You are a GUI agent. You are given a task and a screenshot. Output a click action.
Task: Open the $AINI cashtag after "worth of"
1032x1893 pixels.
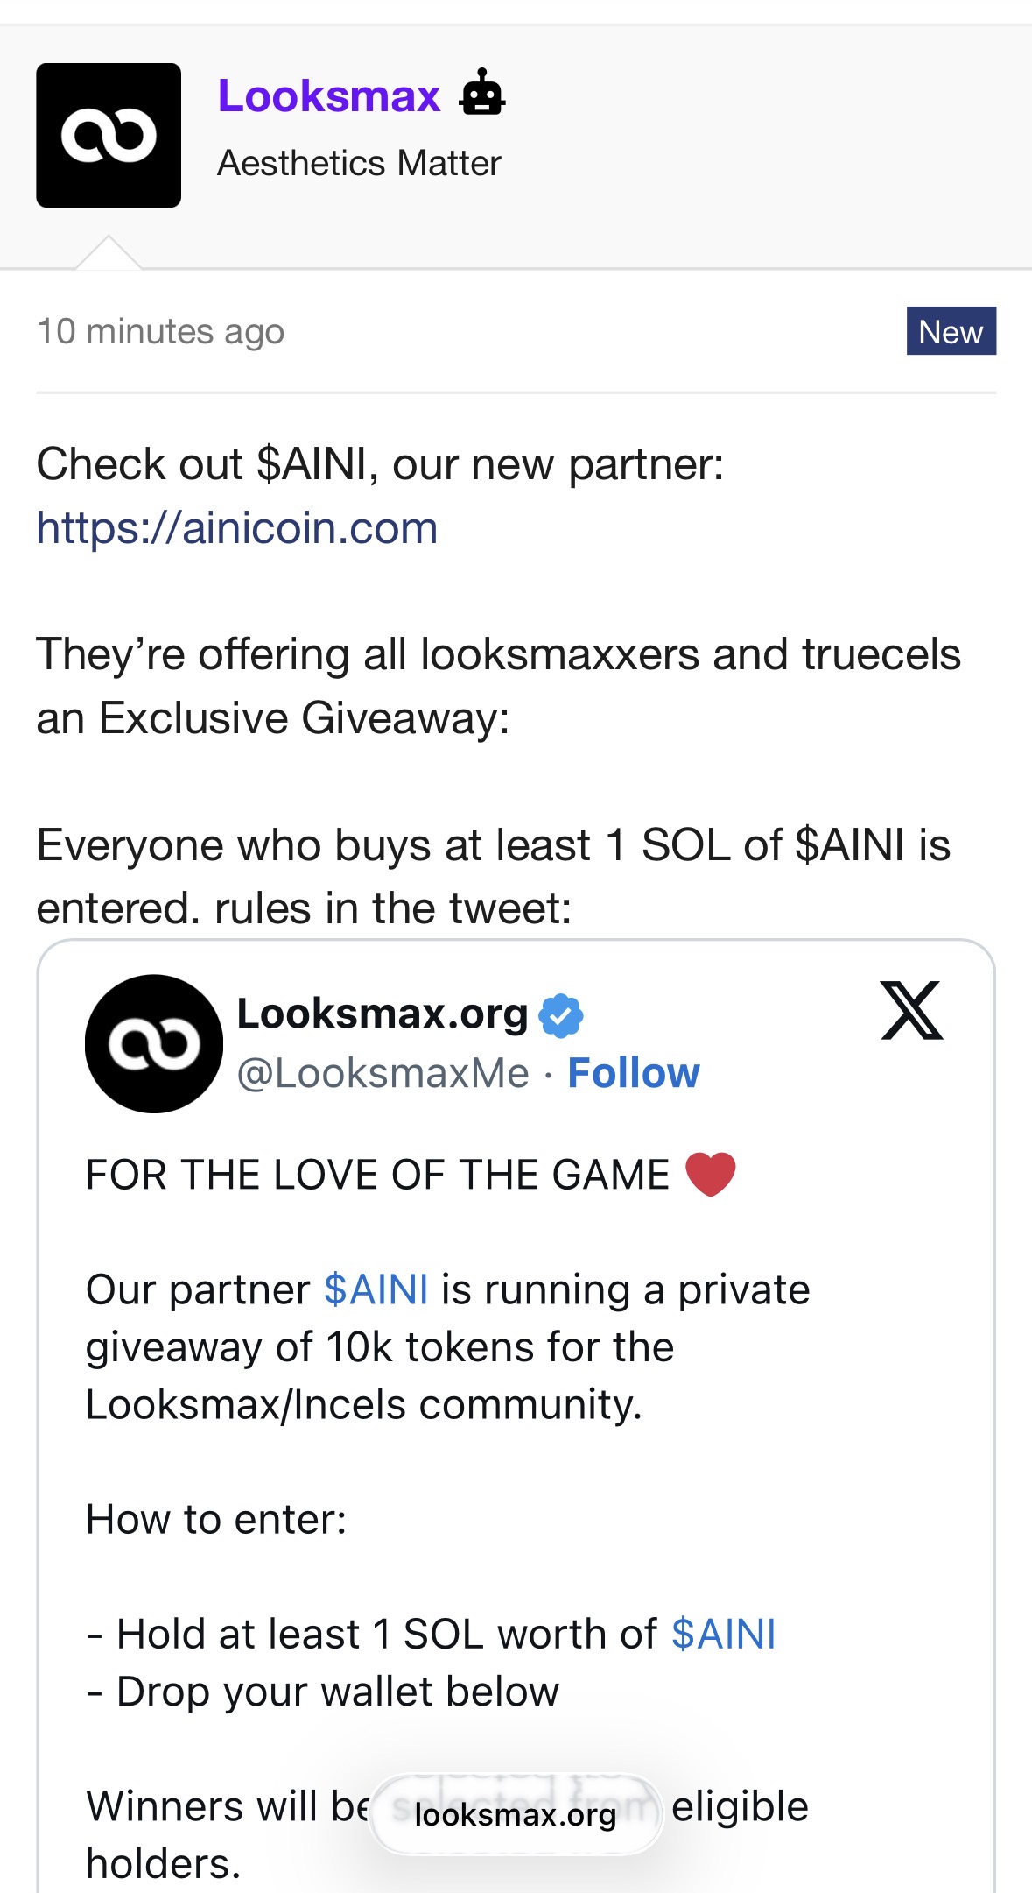724,1634
